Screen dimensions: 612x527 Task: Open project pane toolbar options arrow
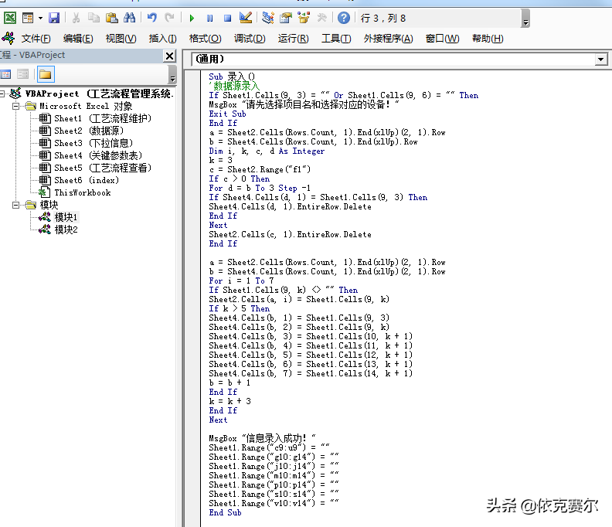(172, 74)
